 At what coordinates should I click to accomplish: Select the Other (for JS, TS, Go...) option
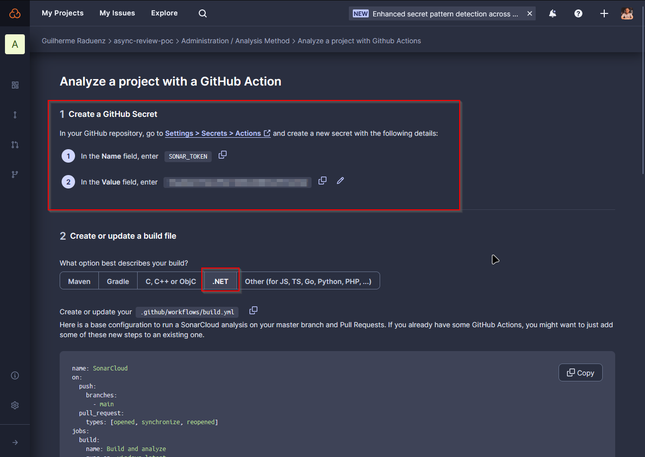point(308,281)
